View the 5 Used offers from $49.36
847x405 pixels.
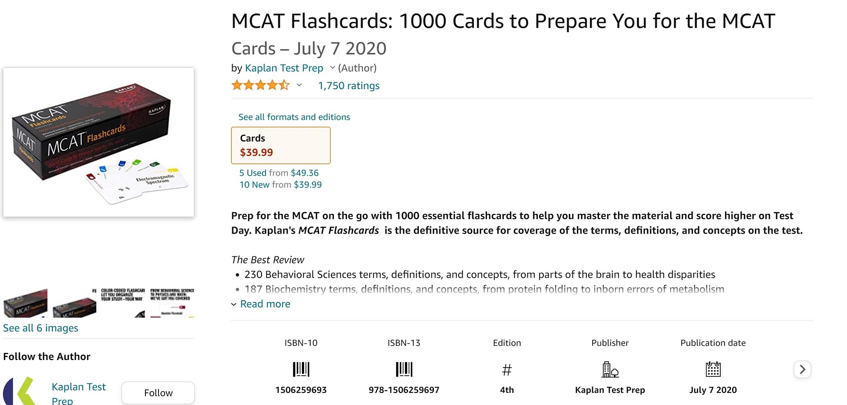(x=279, y=173)
